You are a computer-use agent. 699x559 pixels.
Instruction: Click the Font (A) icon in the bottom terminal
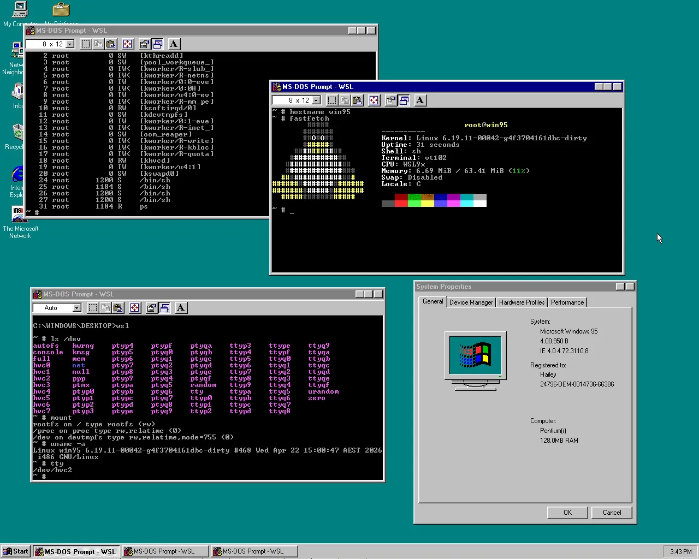(180, 307)
